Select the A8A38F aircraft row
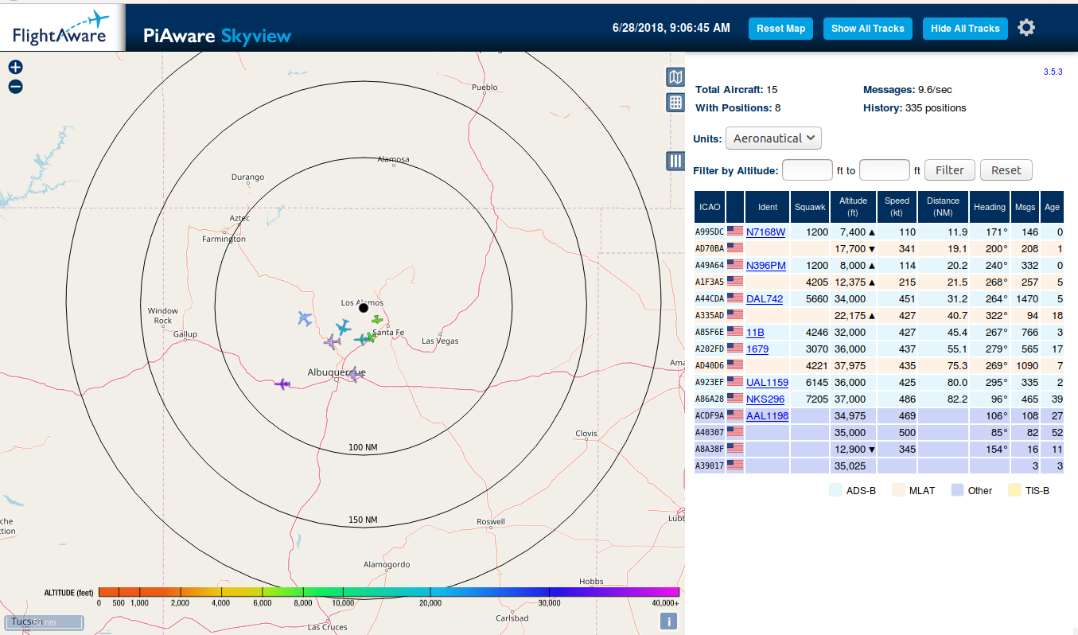The image size is (1078, 635). click(879, 449)
